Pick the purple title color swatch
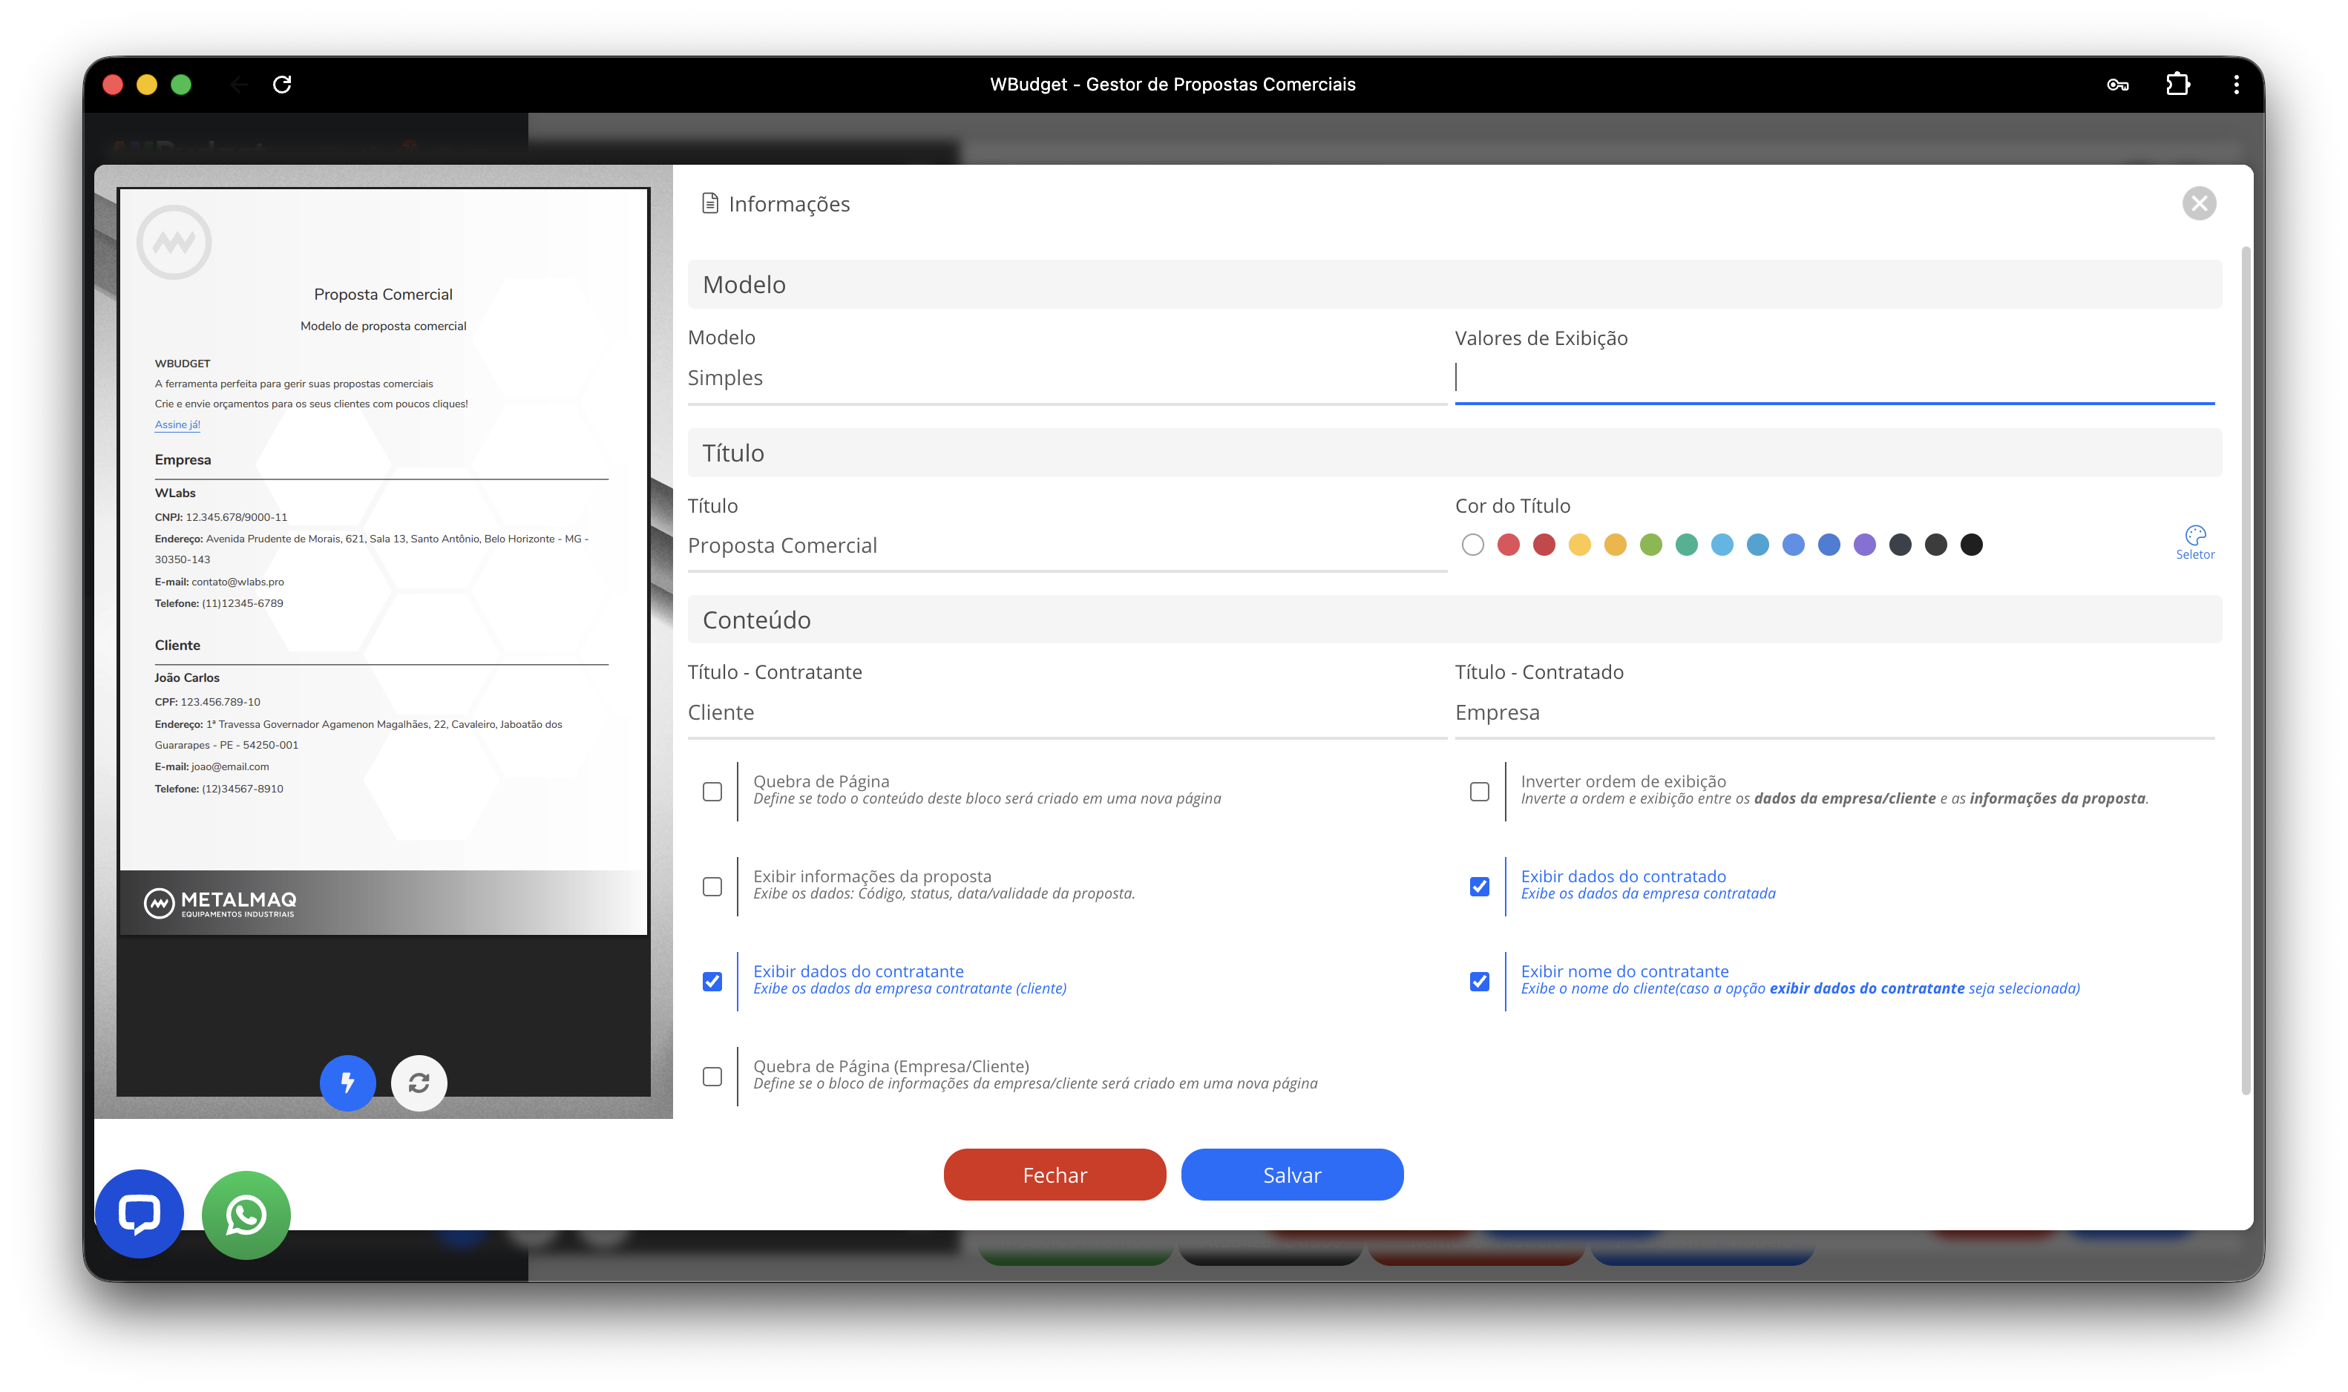Viewport: 2348px width, 1392px height. point(1864,545)
